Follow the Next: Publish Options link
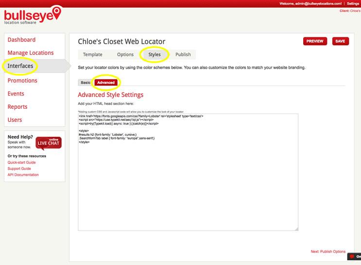Image resolution: width=361 pixels, height=265 pixels. 328,251
